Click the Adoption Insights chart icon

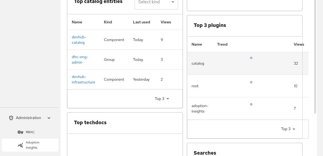20,145
